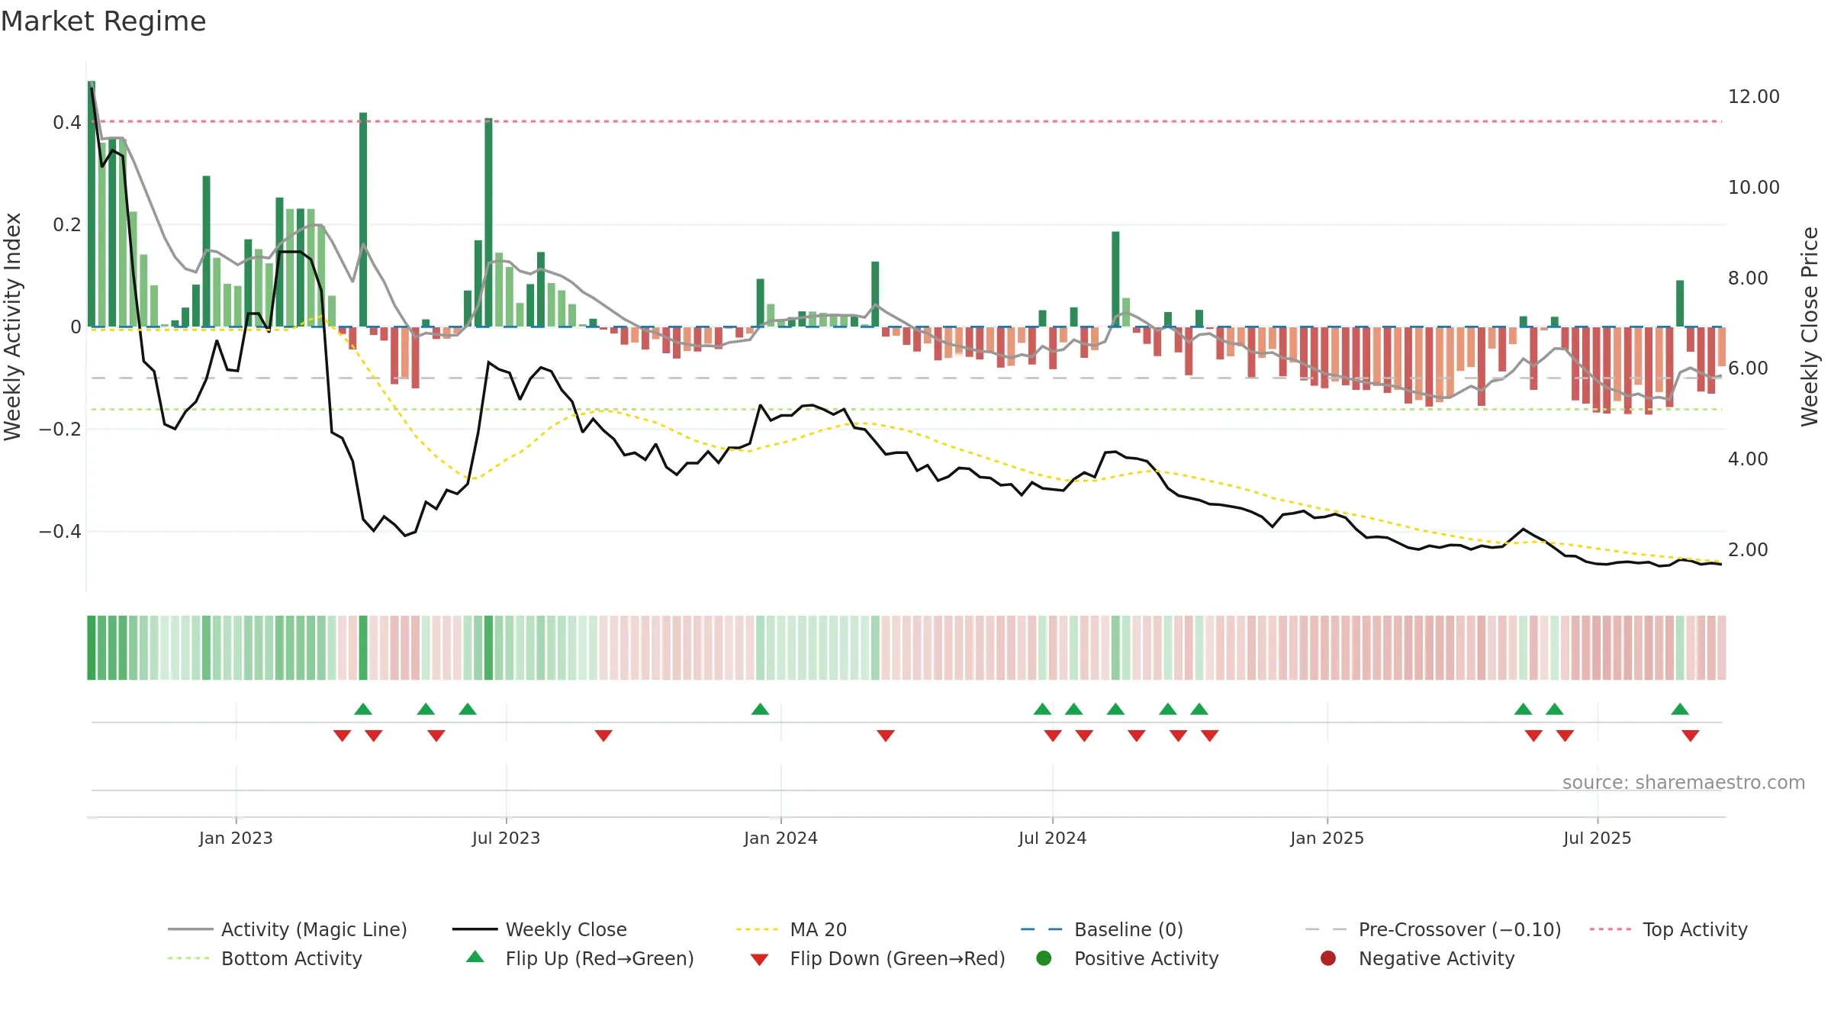Click the 8.00 price axis tick
Screen dimensions: 1831x1030
coord(1748,278)
